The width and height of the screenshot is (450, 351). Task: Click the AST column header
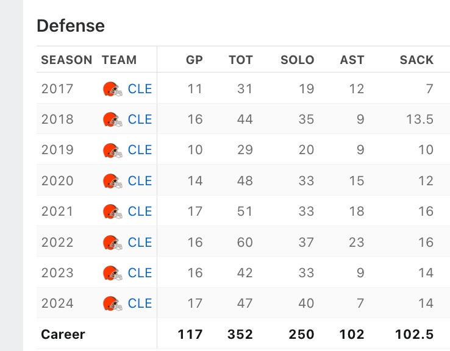(x=352, y=60)
